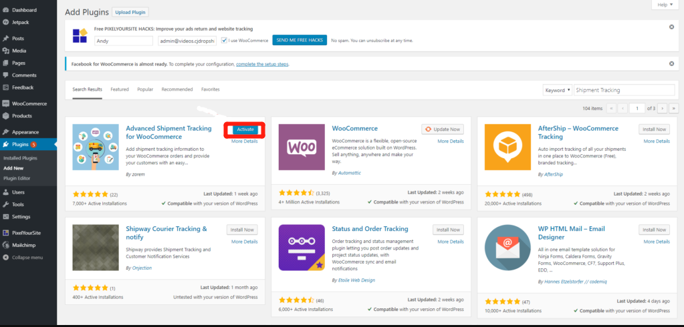
Task: Jump to the last results page
Action: tap(674, 108)
